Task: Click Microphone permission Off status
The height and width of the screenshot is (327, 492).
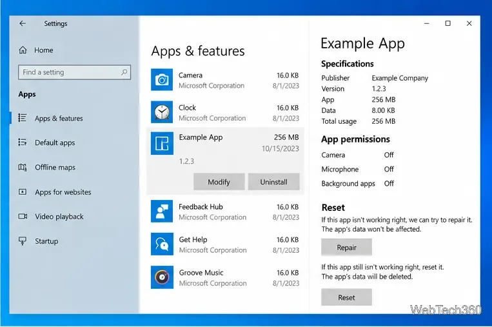Action: pos(389,169)
